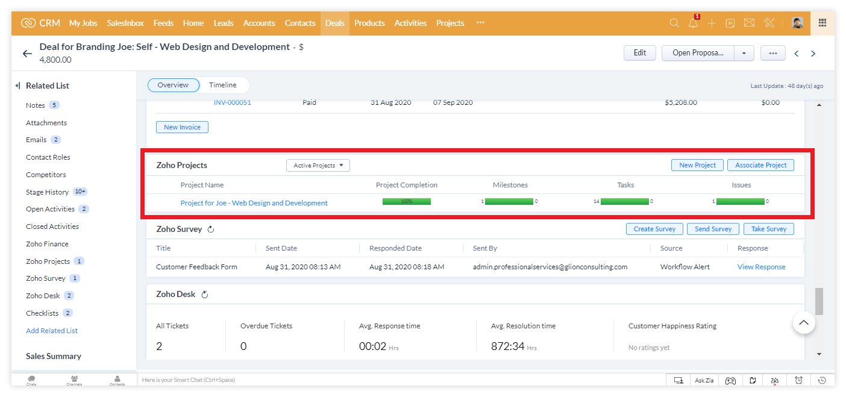The image size is (846, 397).
Task: Open SalesInbox in navbar
Action: (x=125, y=23)
